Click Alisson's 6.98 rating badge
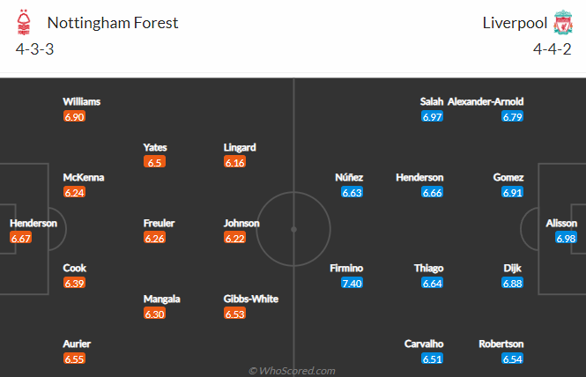 pos(566,238)
